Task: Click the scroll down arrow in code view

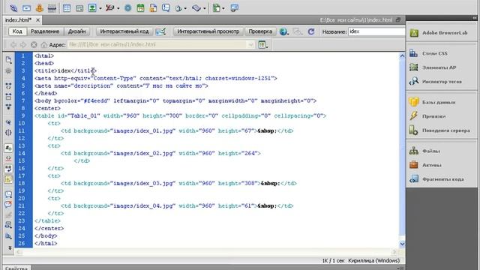Action: coord(402,244)
